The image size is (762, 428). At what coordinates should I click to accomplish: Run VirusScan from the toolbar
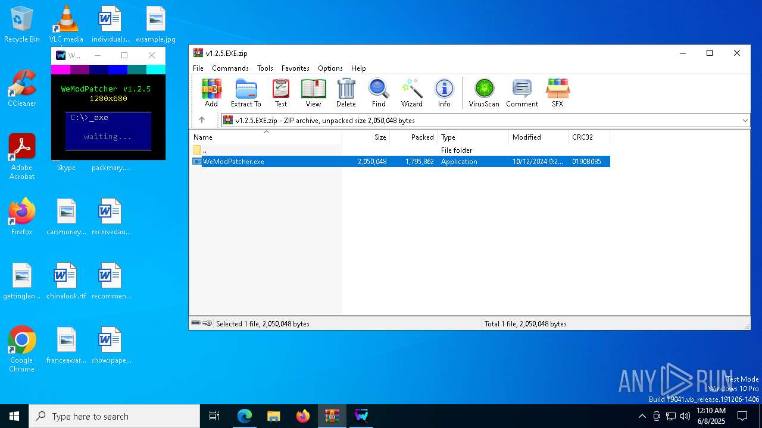tap(484, 93)
